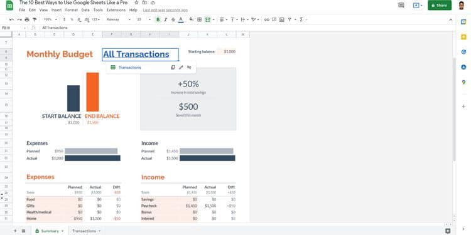The width and height of the screenshot is (471, 235).
Task: Copy link using the popup copy icon
Action: (173, 68)
